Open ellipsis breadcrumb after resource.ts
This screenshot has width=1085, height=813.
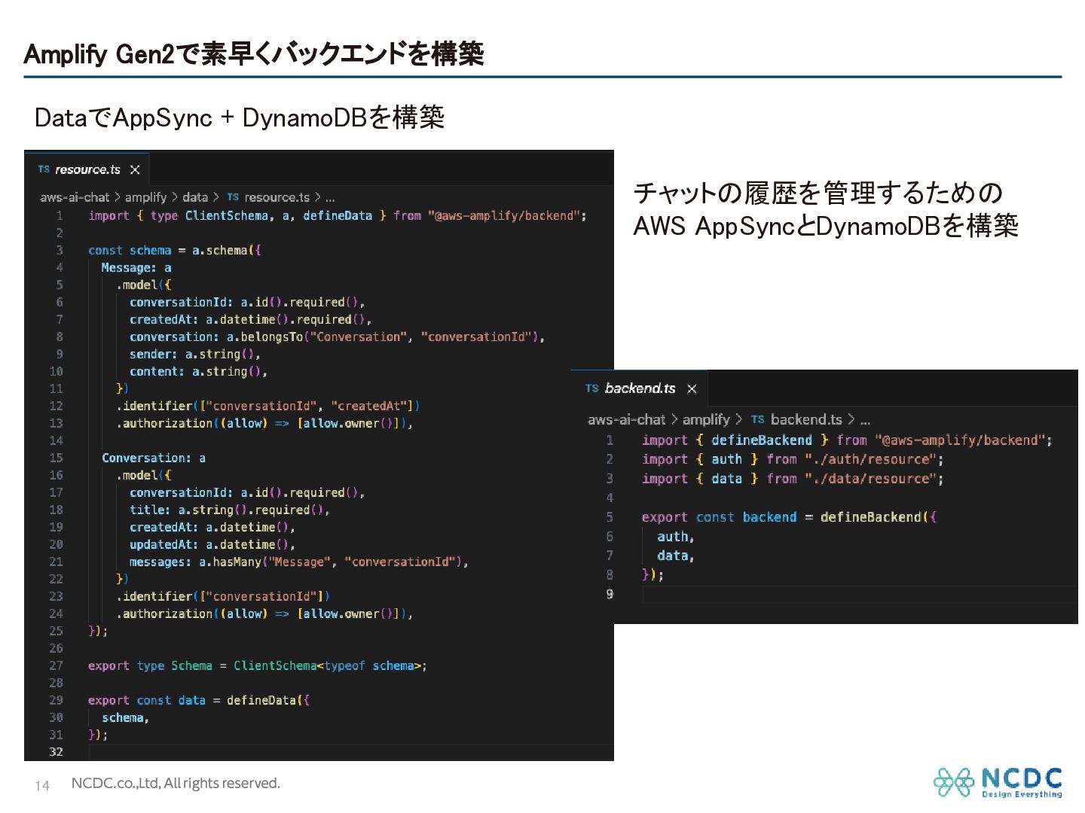(330, 198)
